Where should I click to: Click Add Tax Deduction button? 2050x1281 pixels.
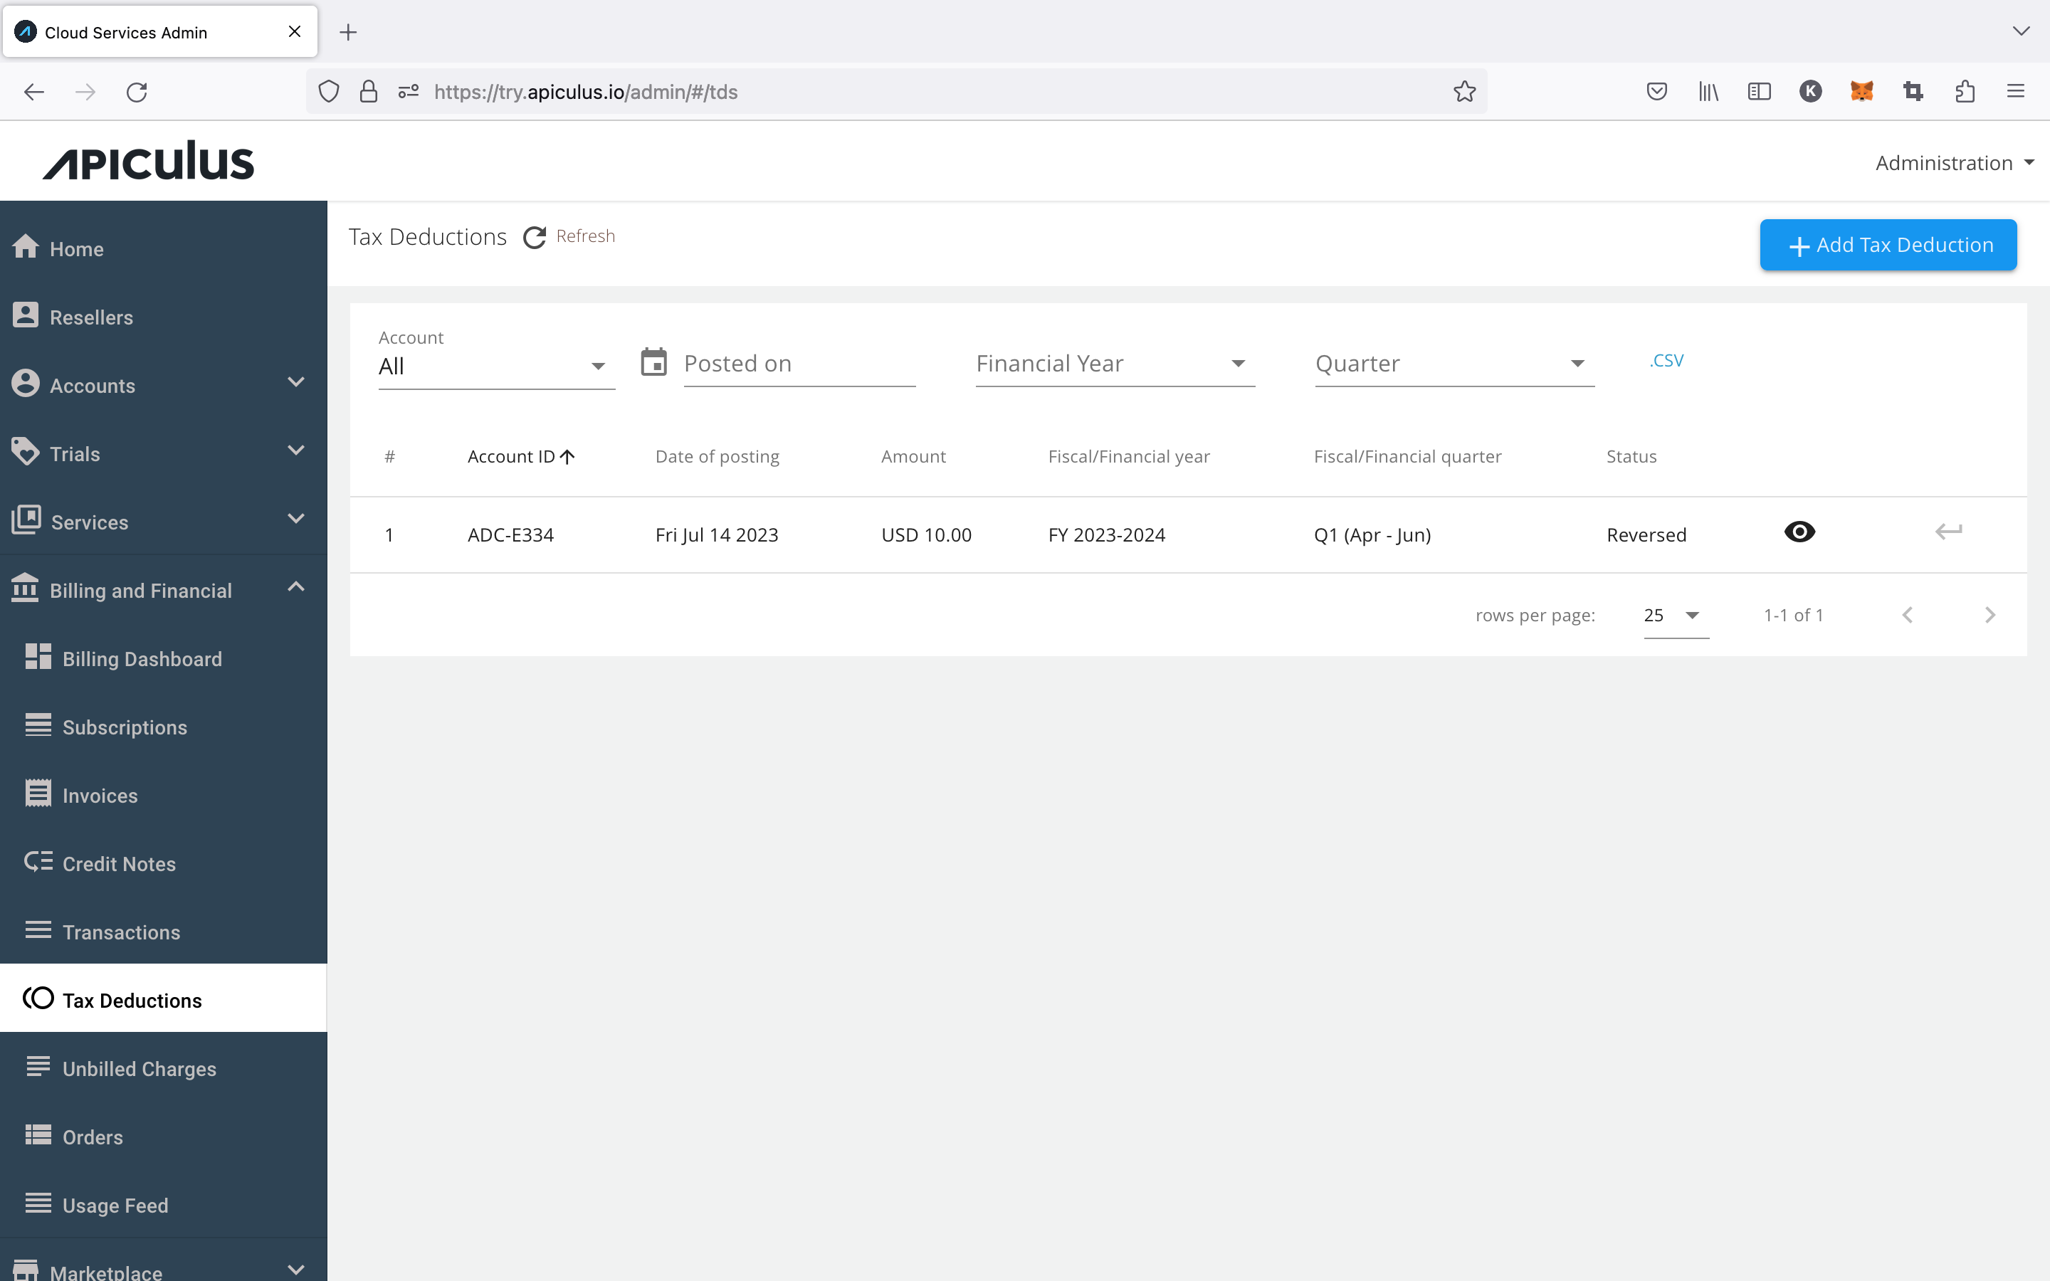pos(1889,245)
